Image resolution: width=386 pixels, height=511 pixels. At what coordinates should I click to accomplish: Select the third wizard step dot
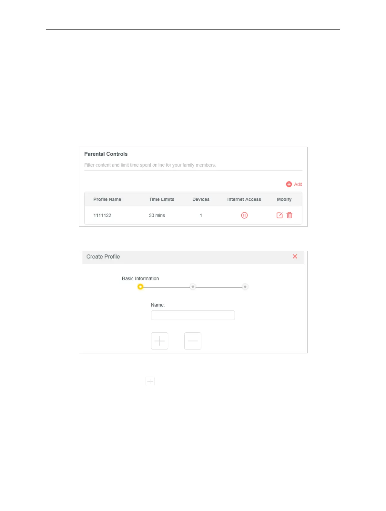[x=245, y=287]
